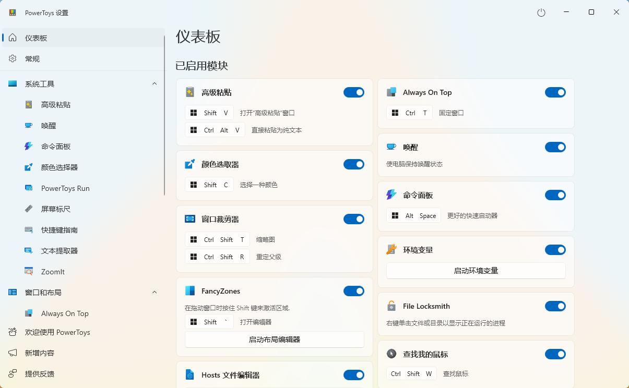Open the 仪表板 navigation item

click(83, 38)
